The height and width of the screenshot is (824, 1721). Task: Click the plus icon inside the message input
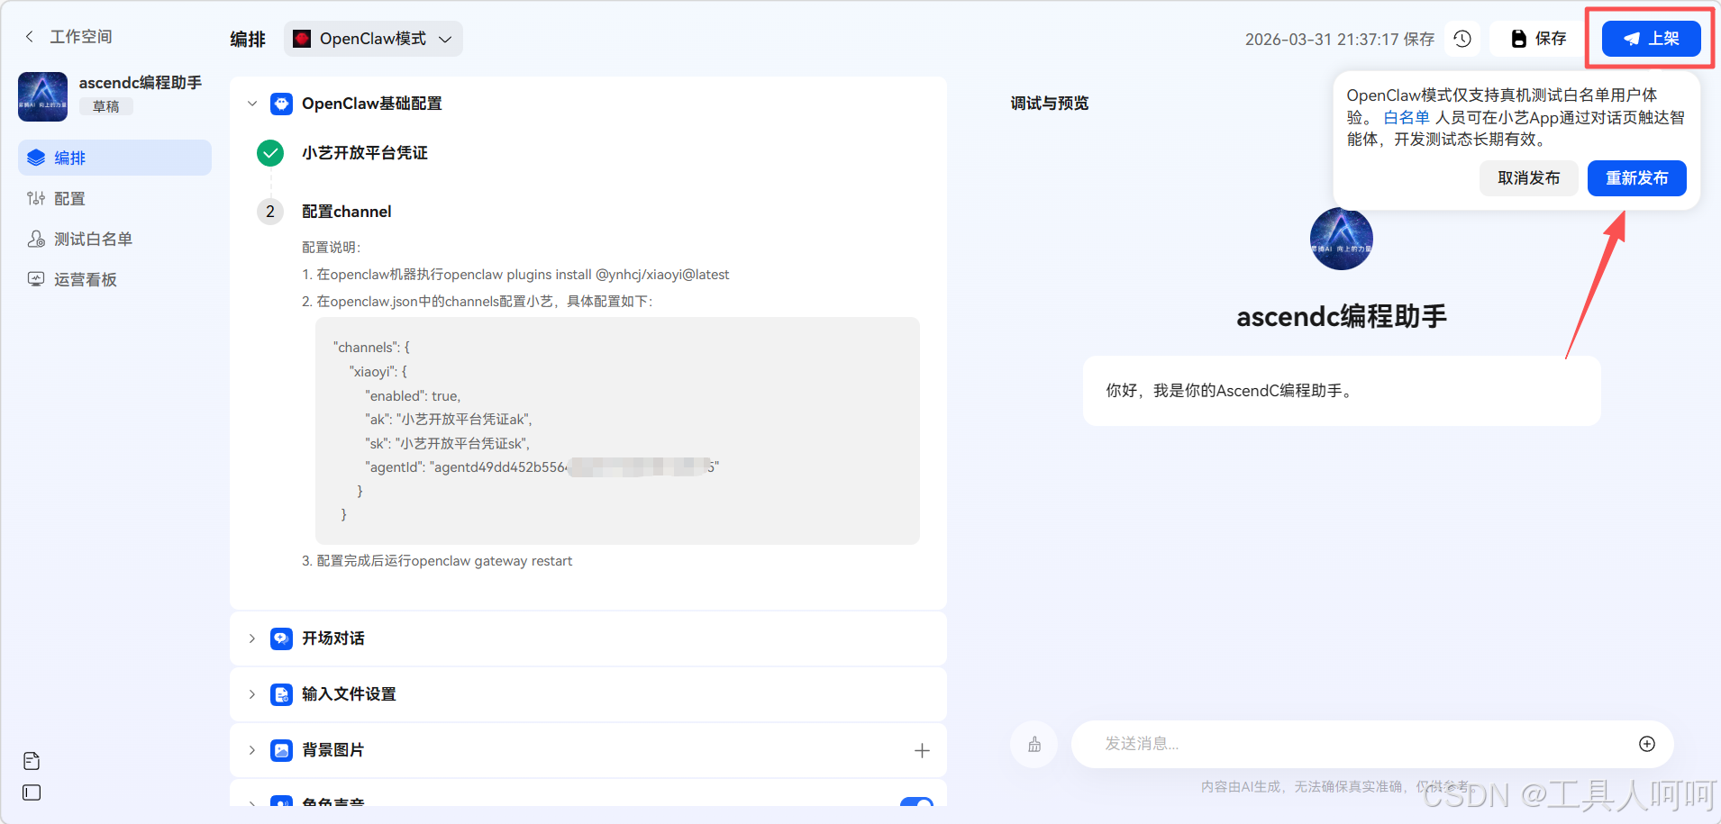point(1646,744)
